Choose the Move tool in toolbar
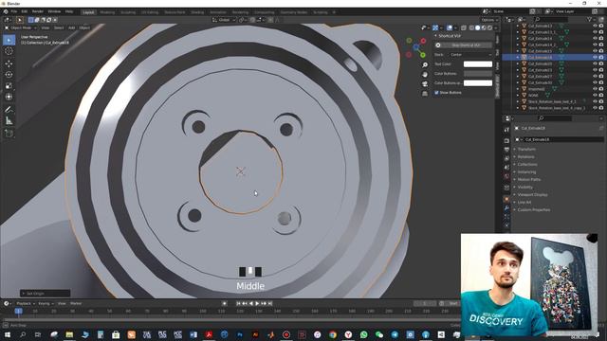The width and height of the screenshot is (607, 341). click(9, 63)
